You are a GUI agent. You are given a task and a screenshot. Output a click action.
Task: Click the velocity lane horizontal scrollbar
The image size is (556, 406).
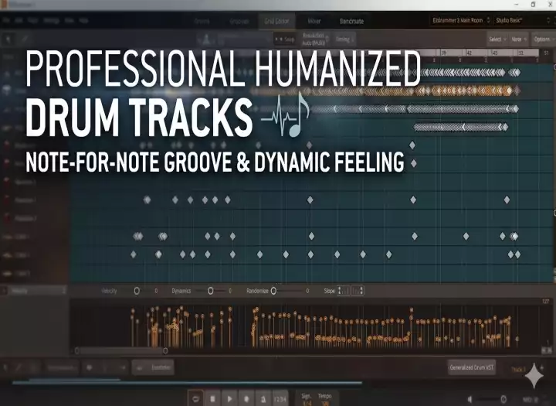coord(121,351)
